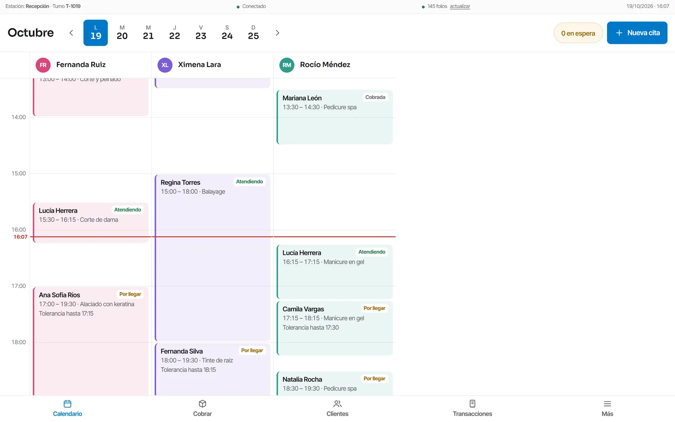The height and width of the screenshot is (422, 675).
Task: Open Lucía Herrera Manicure en gel appointment
Action: click(x=335, y=272)
